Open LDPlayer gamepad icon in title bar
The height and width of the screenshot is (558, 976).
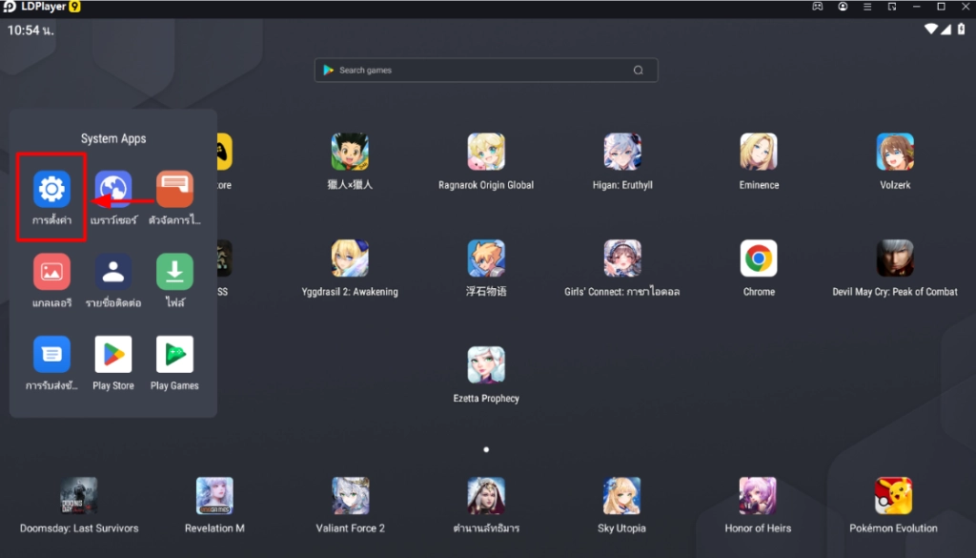click(818, 7)
